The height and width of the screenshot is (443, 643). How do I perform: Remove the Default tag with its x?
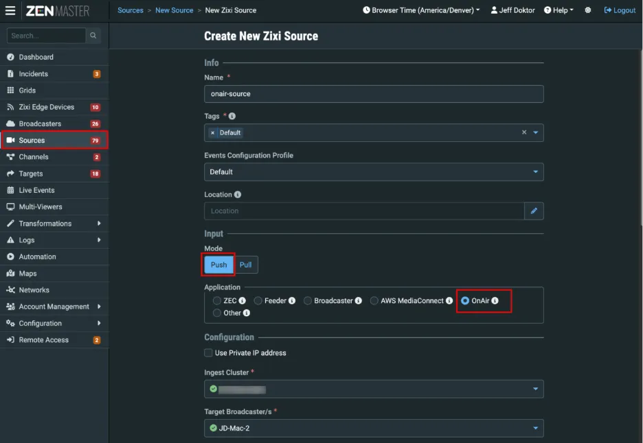(212, 132)
